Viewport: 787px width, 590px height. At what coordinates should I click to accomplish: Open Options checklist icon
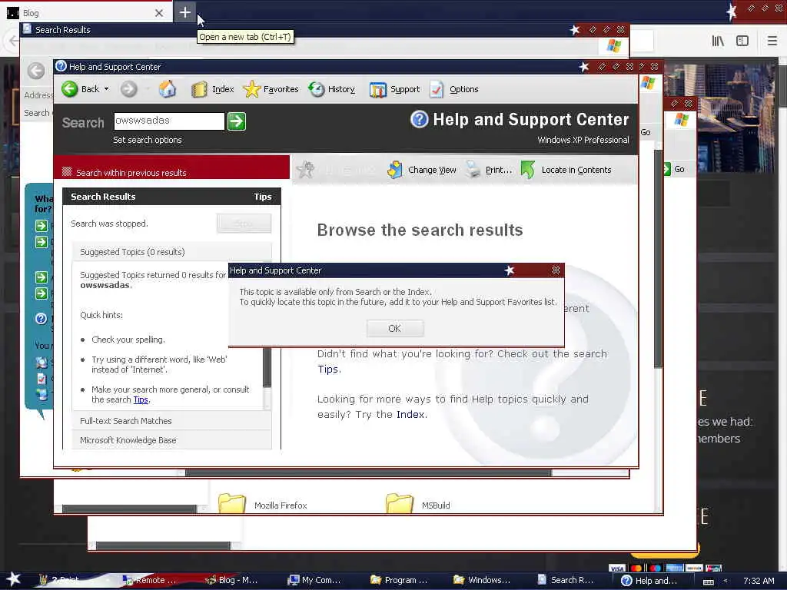point(437,89)
